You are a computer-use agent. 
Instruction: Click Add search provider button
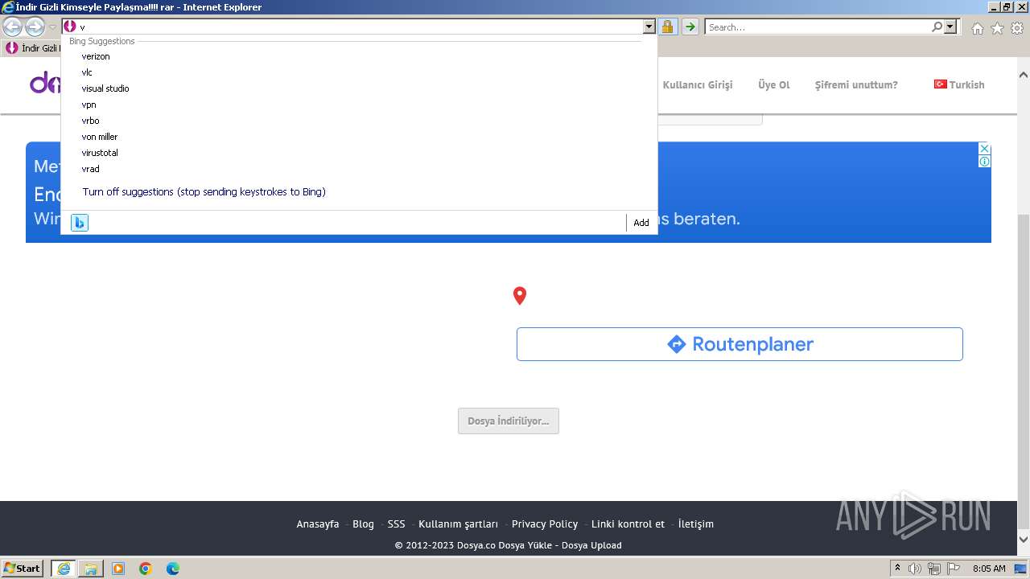(641, 223)
